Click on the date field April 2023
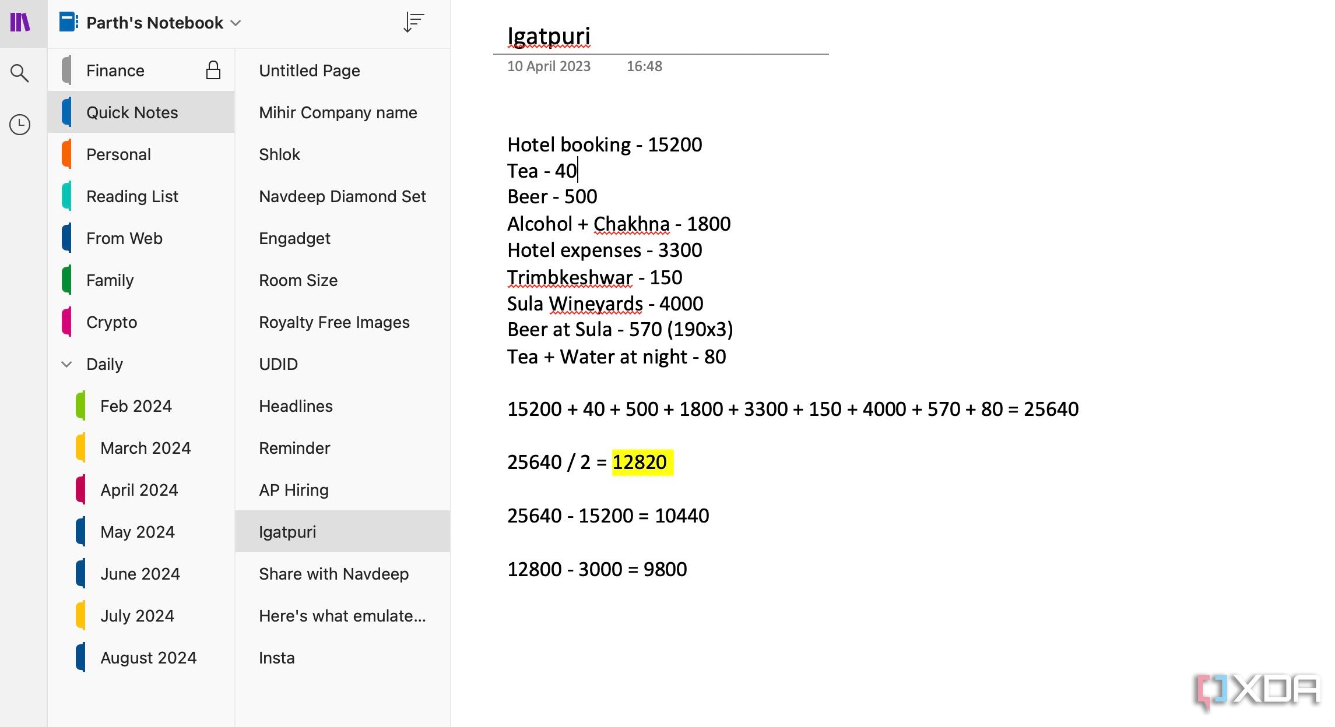The image size is (1335, 727). (x=549, y=65)
